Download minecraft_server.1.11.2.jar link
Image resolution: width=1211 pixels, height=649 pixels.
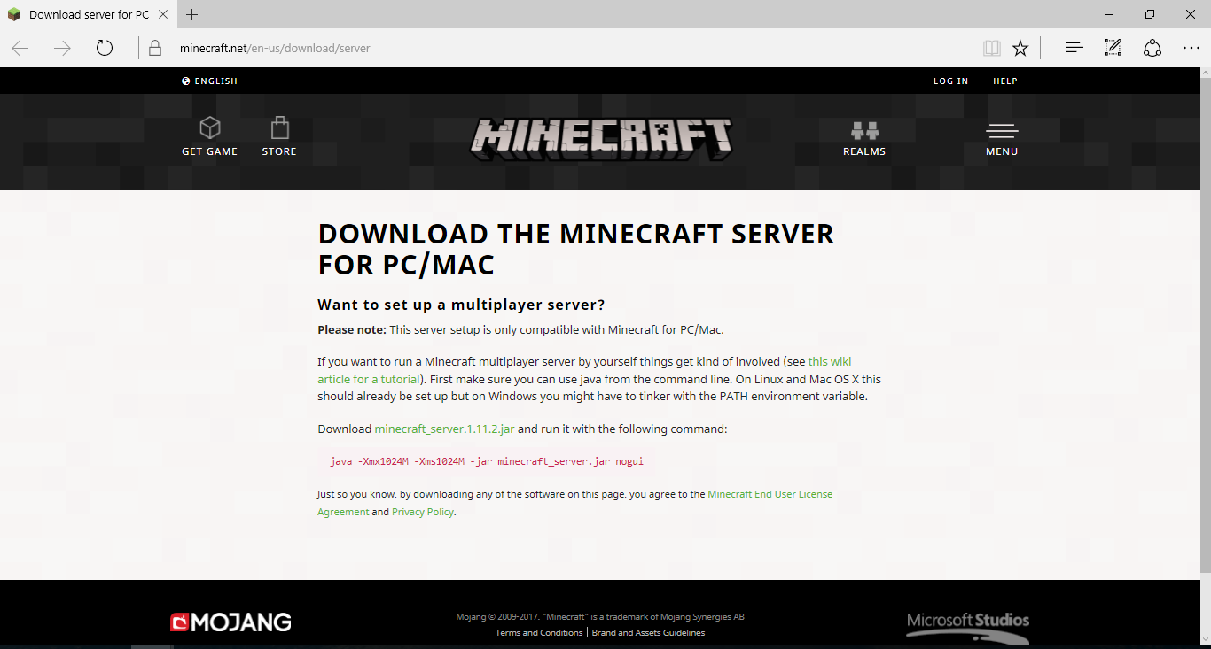444,429
